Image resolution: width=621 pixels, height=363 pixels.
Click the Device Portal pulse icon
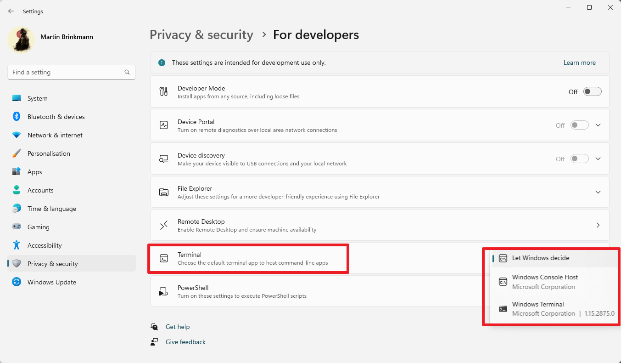(x=164, y=125)
